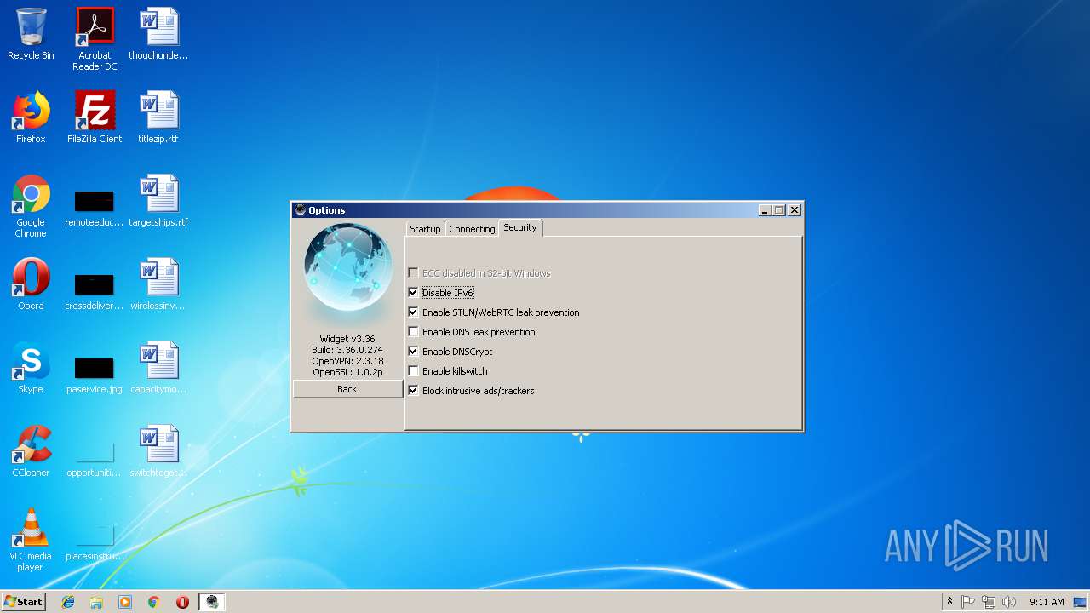Click the Back button in Options
Screen dimensions: 1090x613
(347, 389)
